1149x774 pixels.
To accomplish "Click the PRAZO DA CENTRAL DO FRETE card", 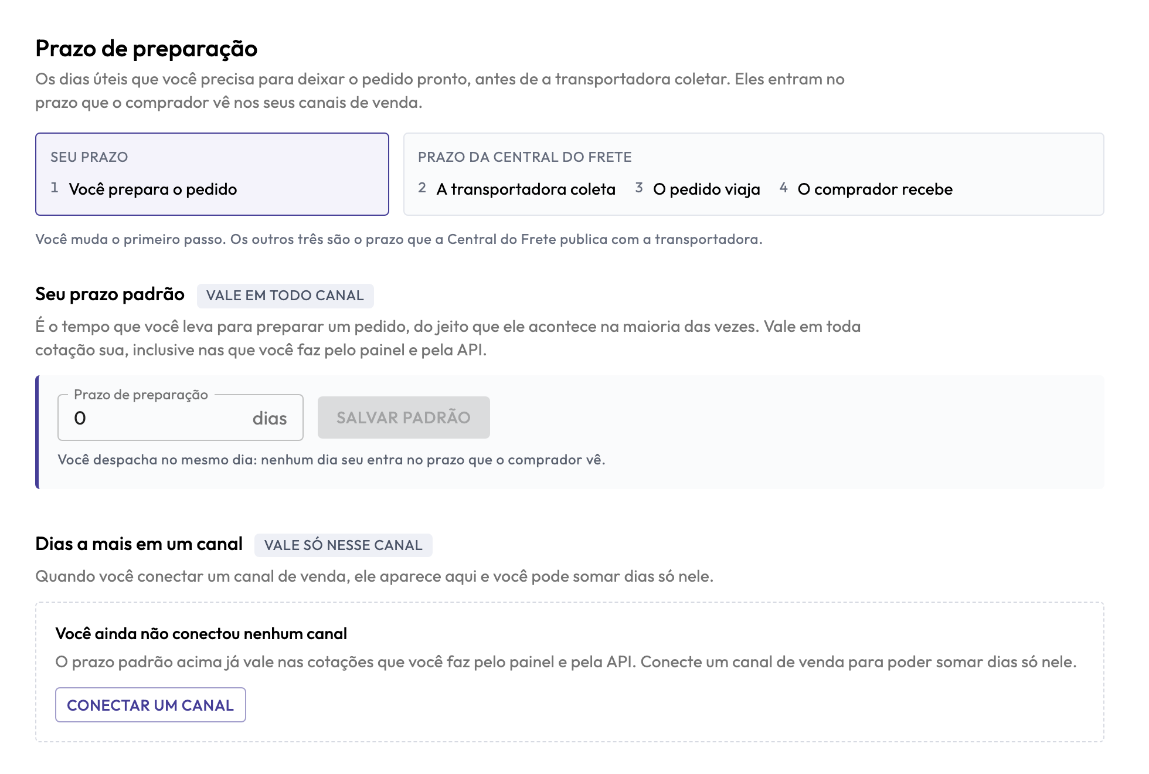I will click(x=753, y=174).
